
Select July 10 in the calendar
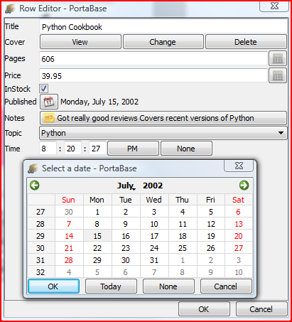[154, 224]
